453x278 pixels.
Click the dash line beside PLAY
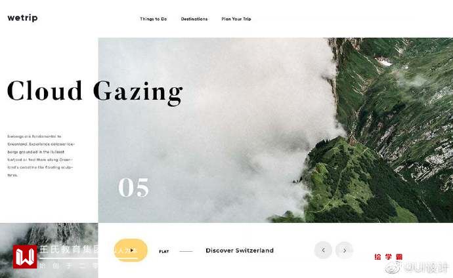pos(186,252)
